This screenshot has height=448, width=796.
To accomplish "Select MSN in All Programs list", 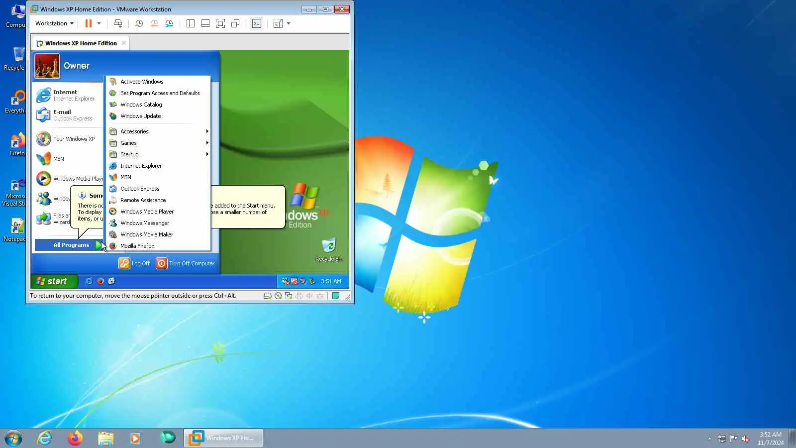I will coord(158,177).
